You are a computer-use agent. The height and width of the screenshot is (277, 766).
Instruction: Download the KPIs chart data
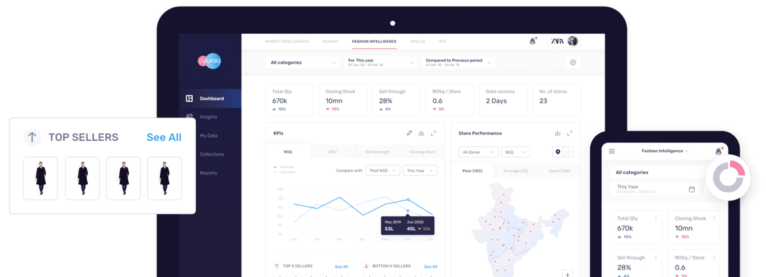point(421,133)
